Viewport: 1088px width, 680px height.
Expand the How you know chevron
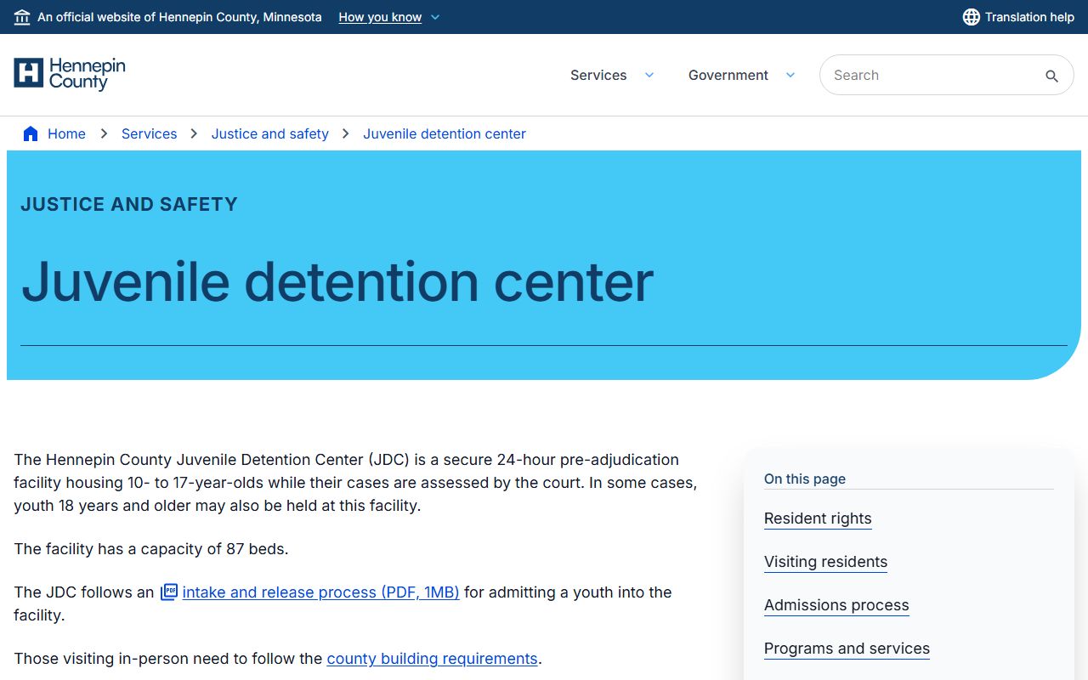tap(435, 17)
